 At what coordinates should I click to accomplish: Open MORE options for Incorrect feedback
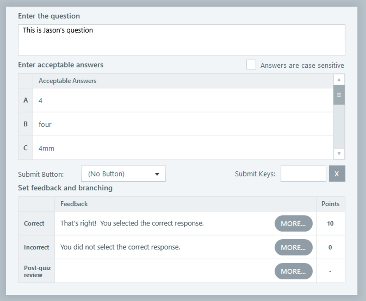point(293,247)
